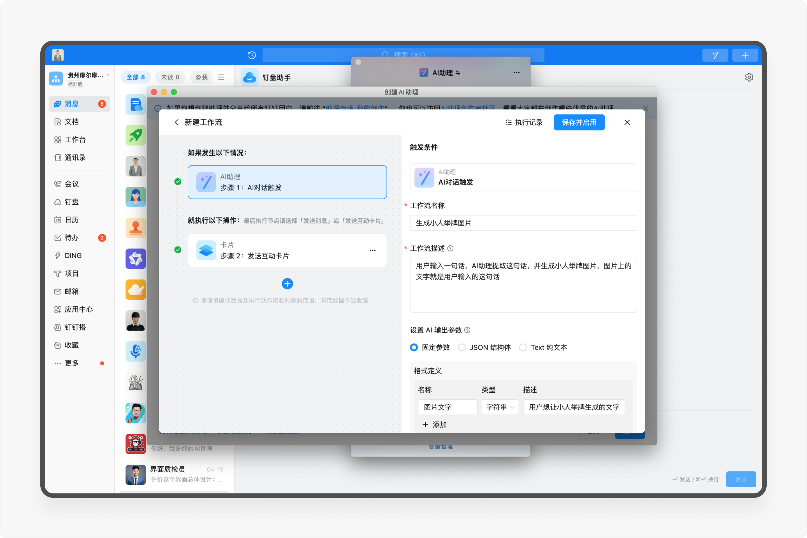Open the three-dot menu on step 2 card

372,250
